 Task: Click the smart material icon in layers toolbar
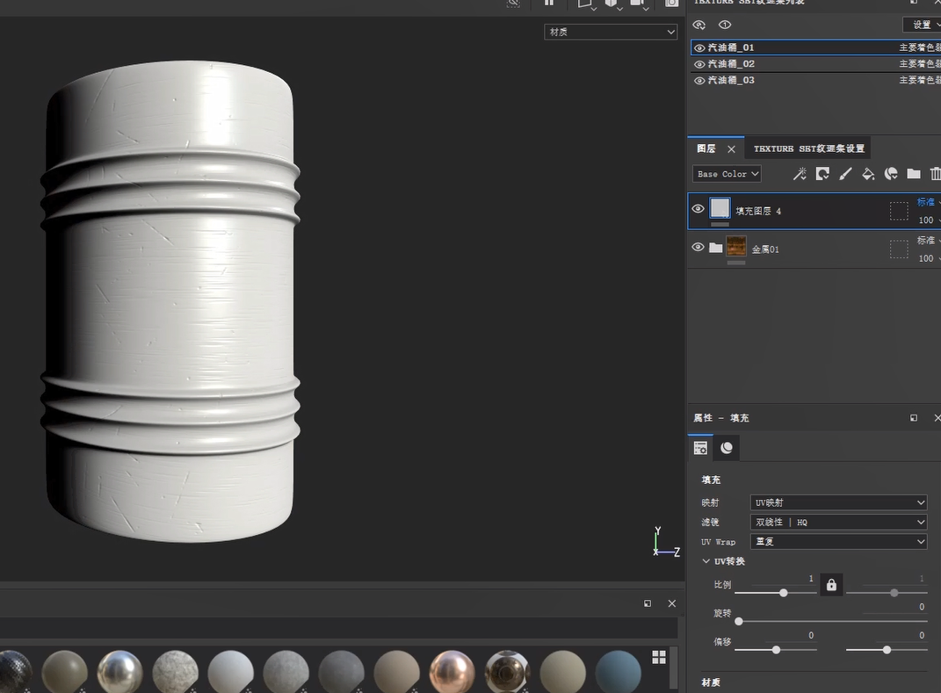click(891, 174)
